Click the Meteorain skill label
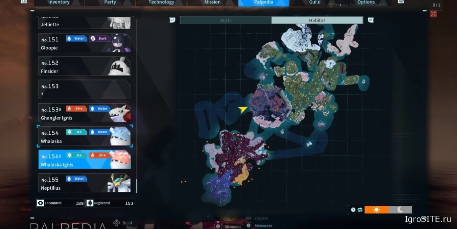The height and width of the screenshot is (229, 457). [263, 226]
